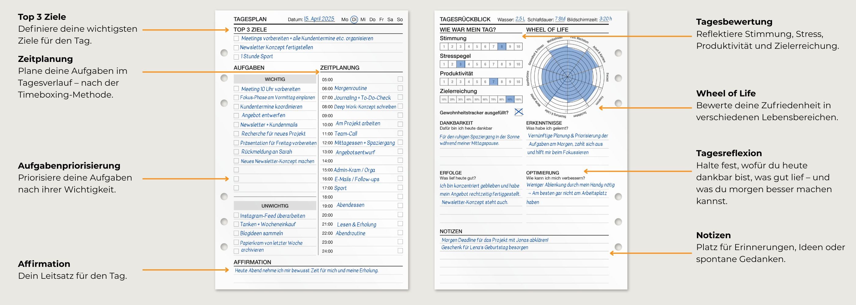Viewport: 856px width, 305px height.
Task: Click the first Notizen line about Jonas
Action: (x=494, y=240)
